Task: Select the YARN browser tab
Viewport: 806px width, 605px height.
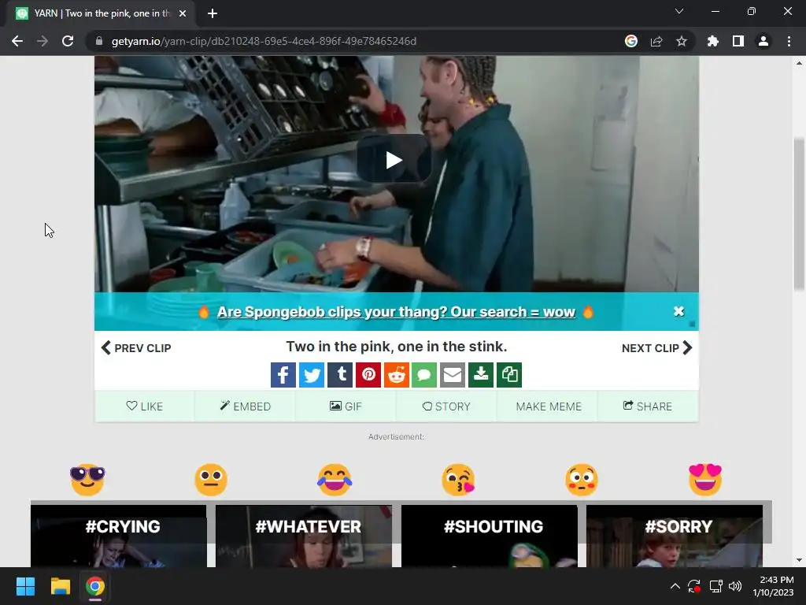Action: click(x=100, y=13)
